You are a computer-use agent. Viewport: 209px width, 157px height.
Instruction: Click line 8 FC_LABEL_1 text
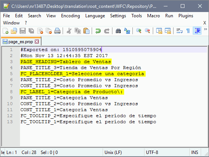point(72,92)
